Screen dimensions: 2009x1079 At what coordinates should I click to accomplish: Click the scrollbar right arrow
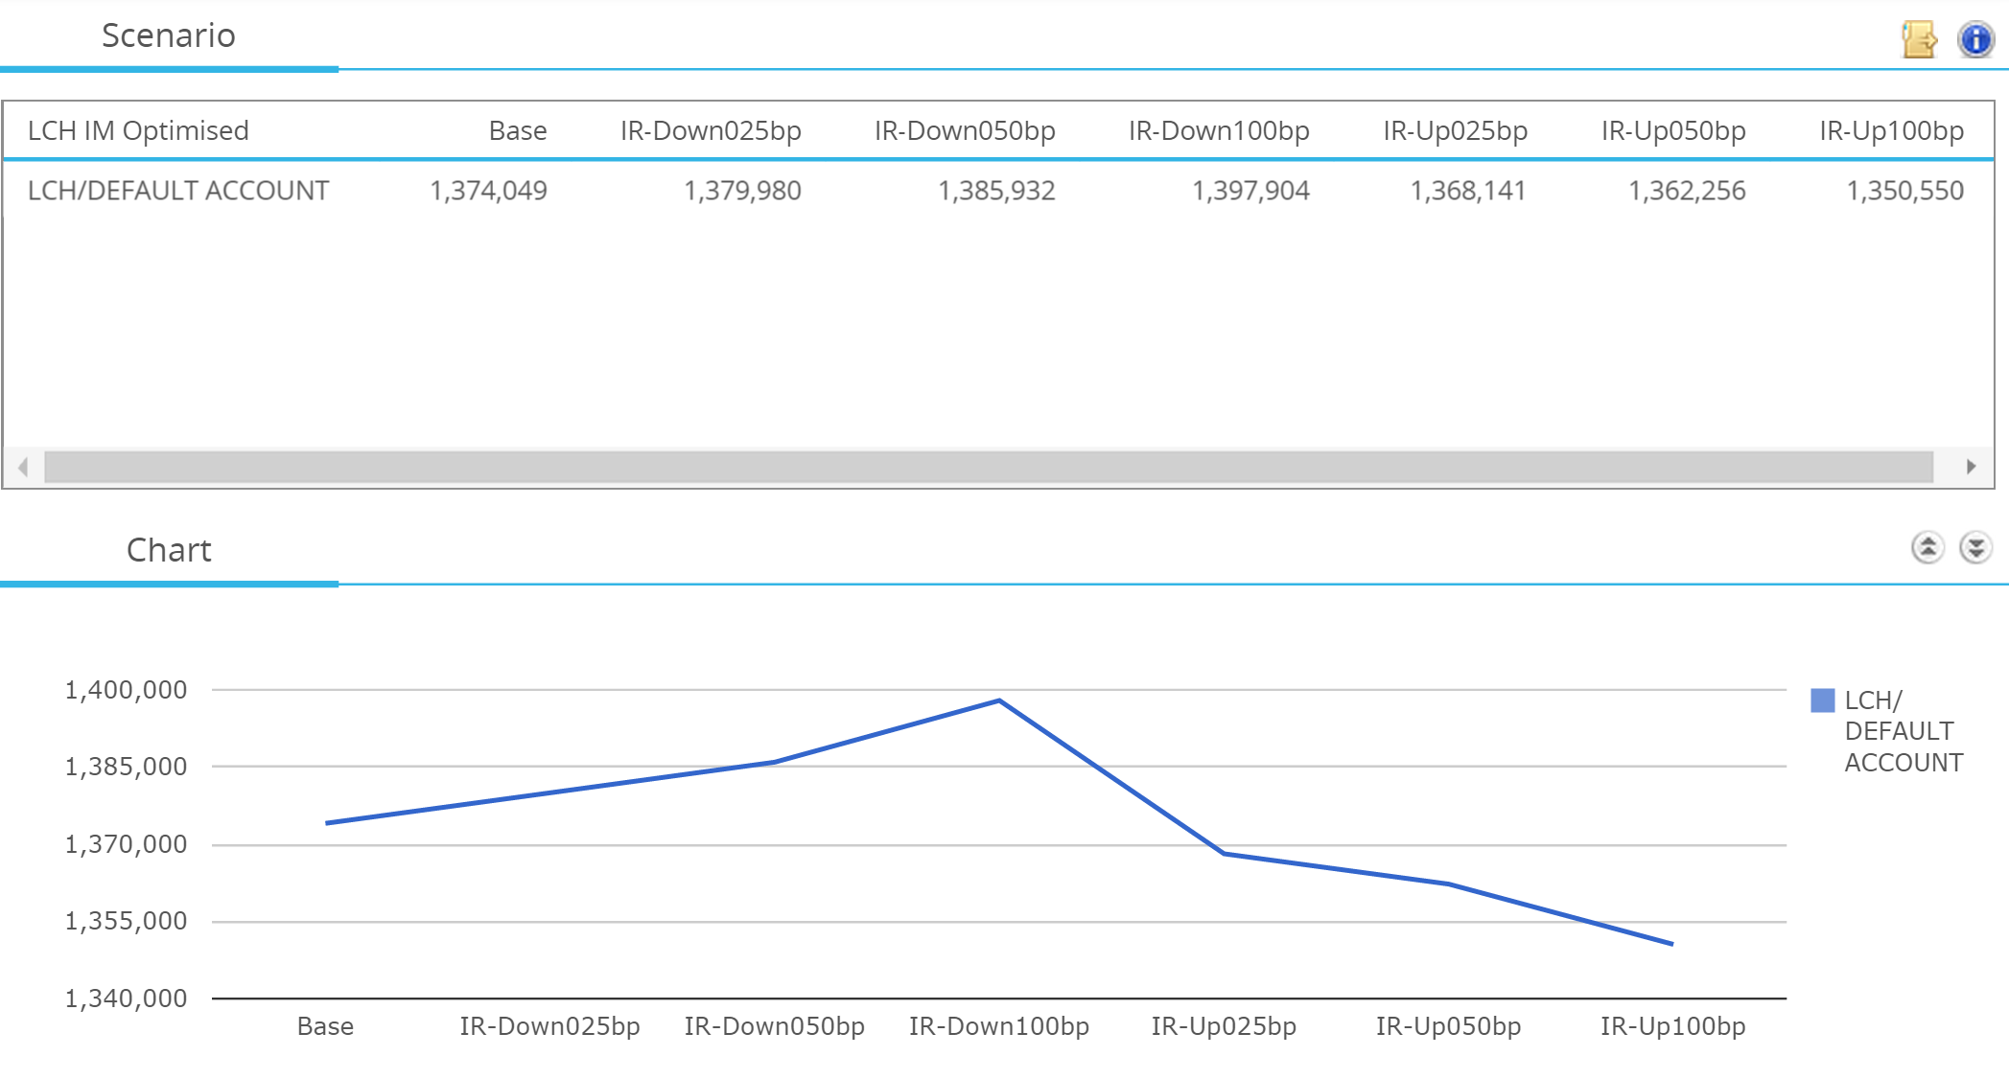[x=1971, y=467]
